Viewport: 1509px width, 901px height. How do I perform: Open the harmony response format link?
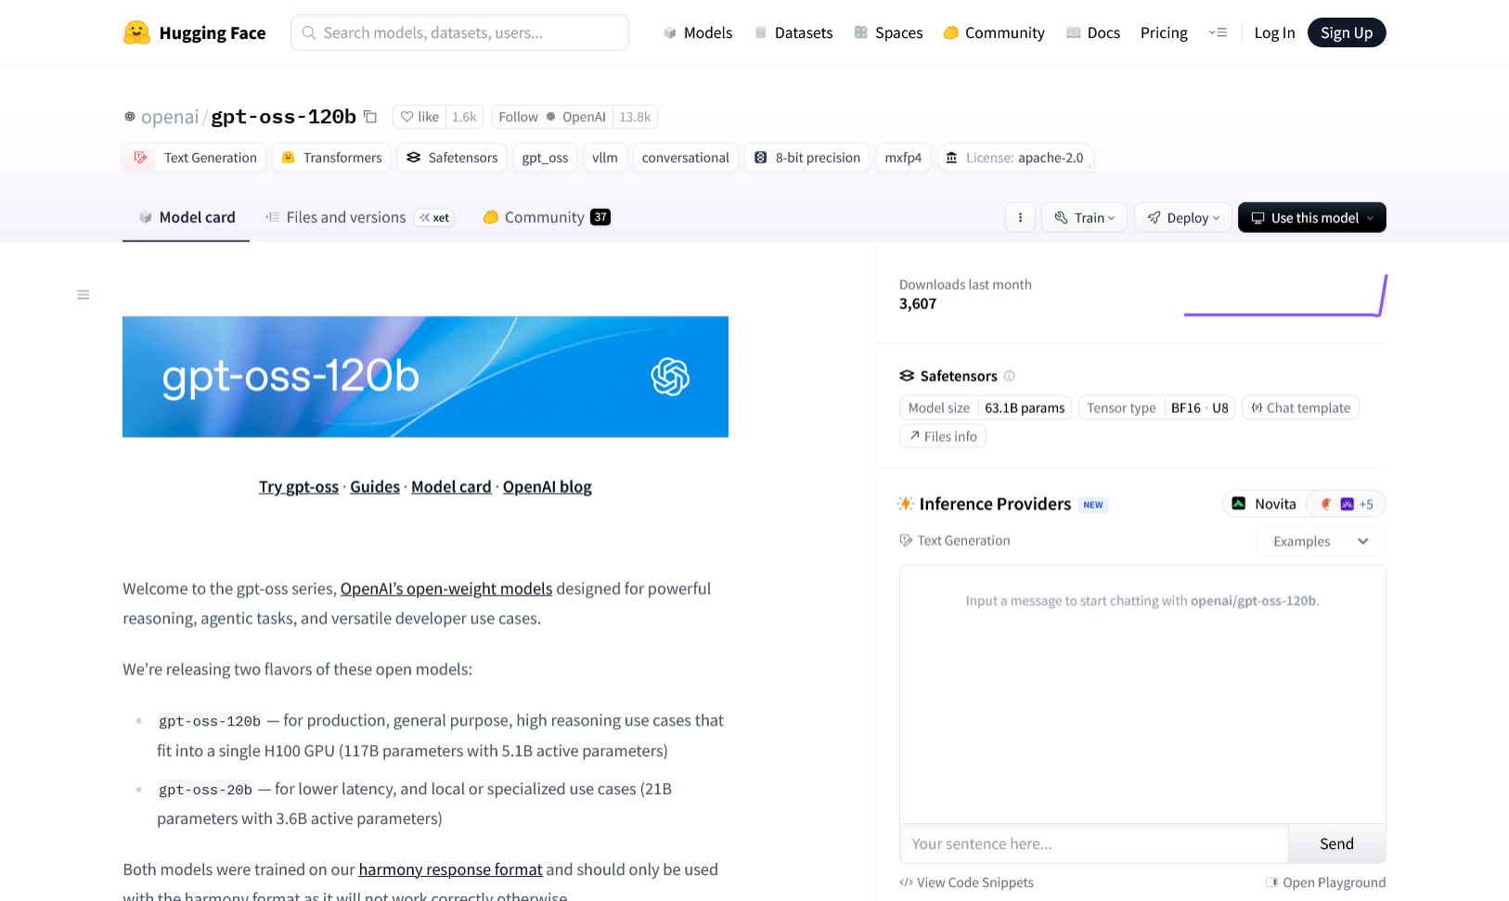[x=450, y=869]
